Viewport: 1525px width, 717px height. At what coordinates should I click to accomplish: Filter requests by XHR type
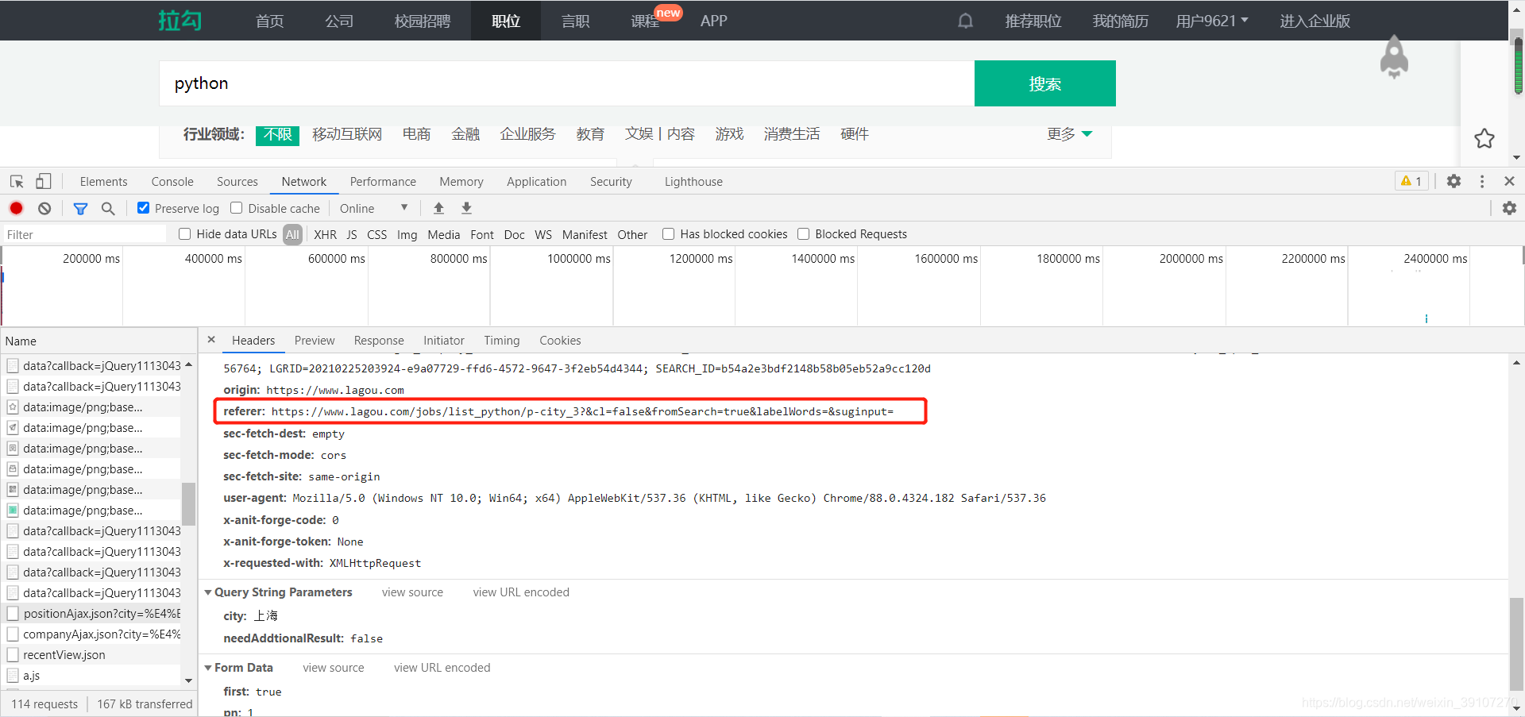325,234
